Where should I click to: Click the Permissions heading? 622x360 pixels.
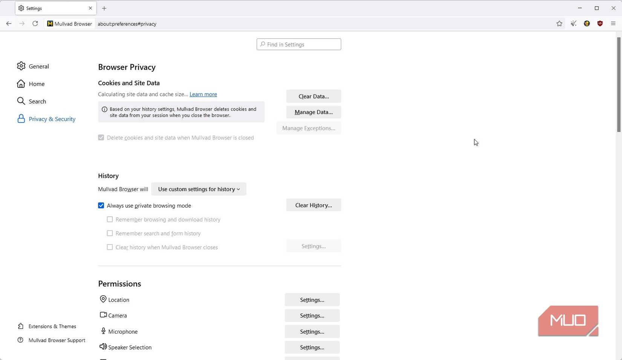(x=119, y=284)
